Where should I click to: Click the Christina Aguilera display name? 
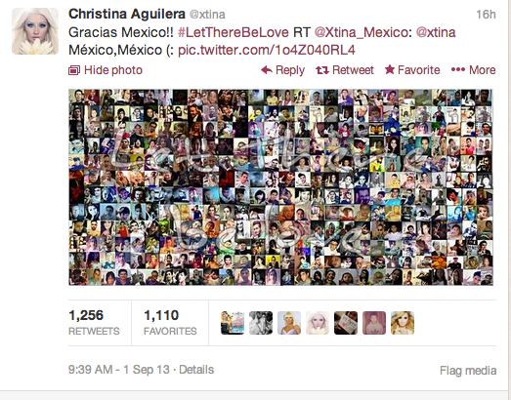[x=127, y=14]
